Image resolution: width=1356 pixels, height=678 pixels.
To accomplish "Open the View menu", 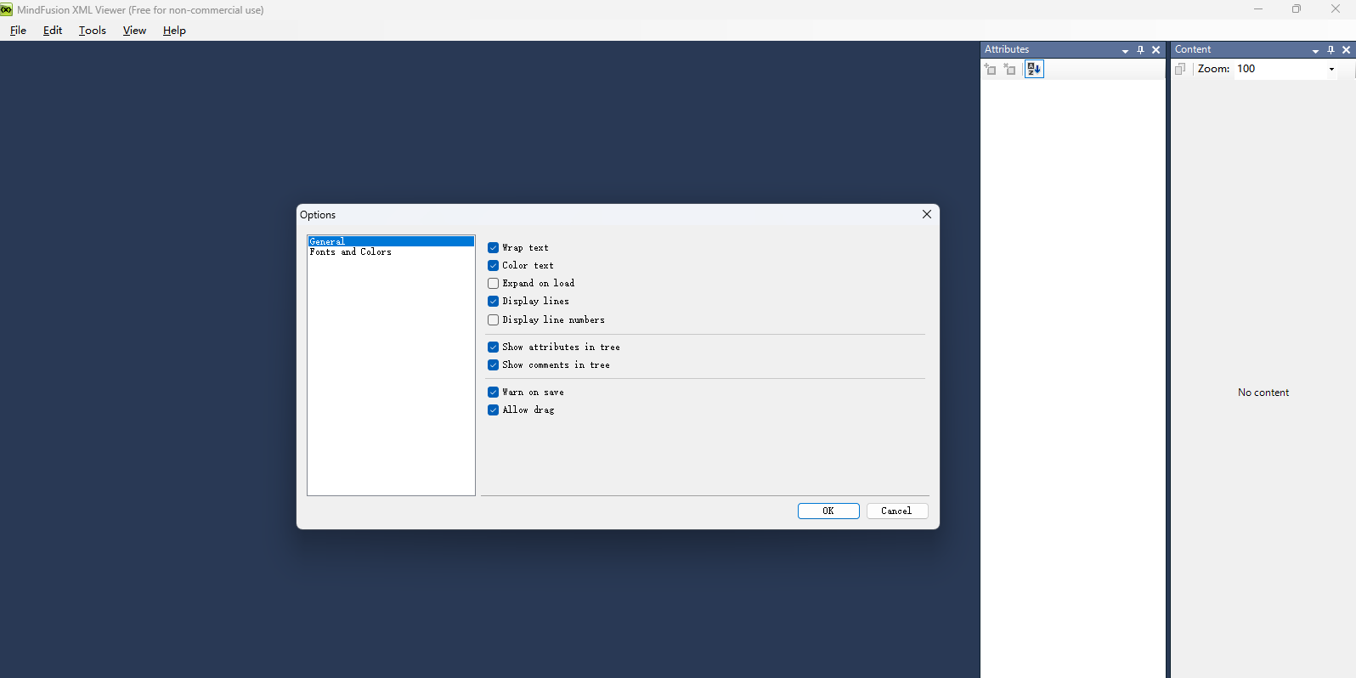I will pyautogui.click(x=134, y=31).
